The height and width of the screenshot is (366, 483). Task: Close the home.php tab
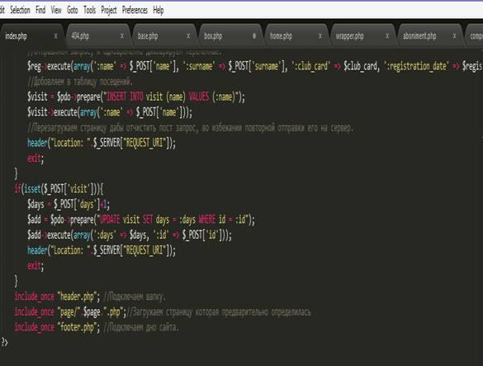click(320, 36)
